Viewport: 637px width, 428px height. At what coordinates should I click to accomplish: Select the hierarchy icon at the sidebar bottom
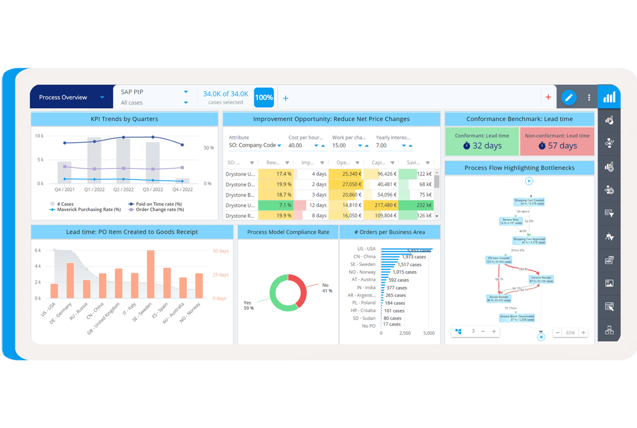pos(609,329)
